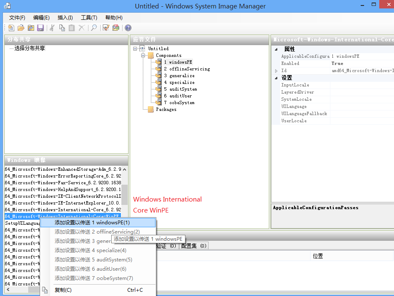
Task: Click the icon beside 2 offlineServicing
Action: click(158, 69)
